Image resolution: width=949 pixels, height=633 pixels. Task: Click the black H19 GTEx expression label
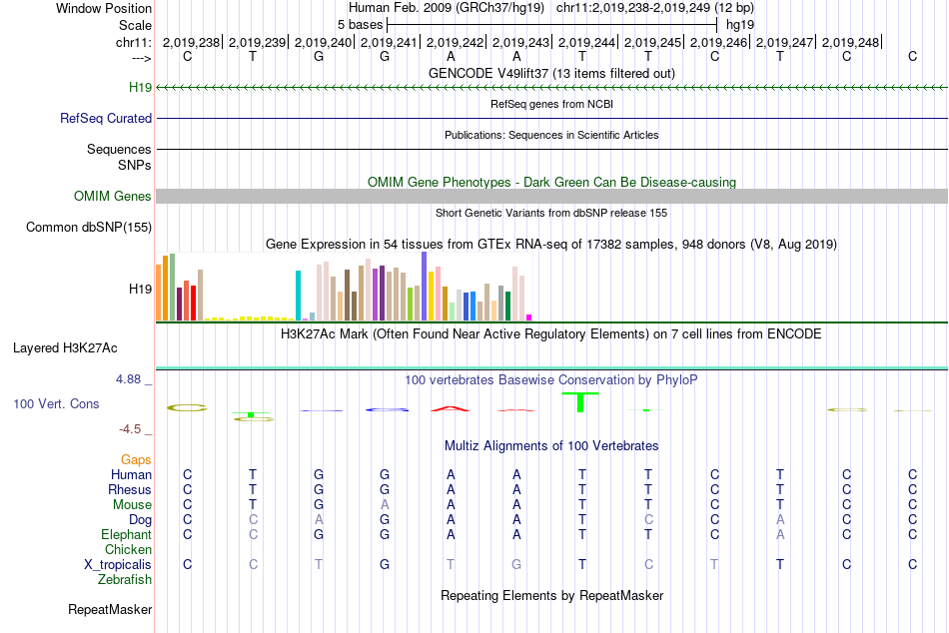tap(140, 289)
